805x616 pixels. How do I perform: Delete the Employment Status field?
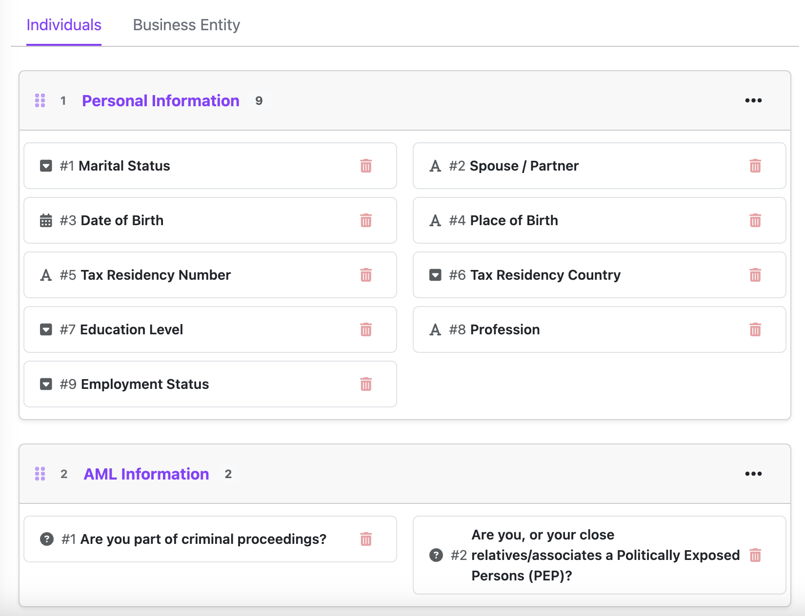point(366,384)
